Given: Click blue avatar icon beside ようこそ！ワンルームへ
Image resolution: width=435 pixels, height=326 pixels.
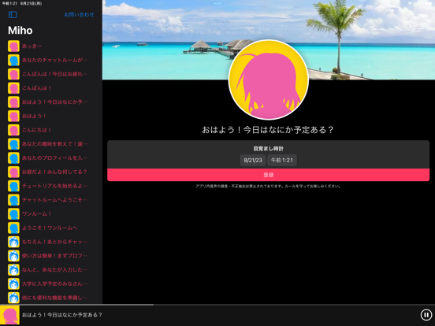Looking at the screenshot, I should coord(13,228).
